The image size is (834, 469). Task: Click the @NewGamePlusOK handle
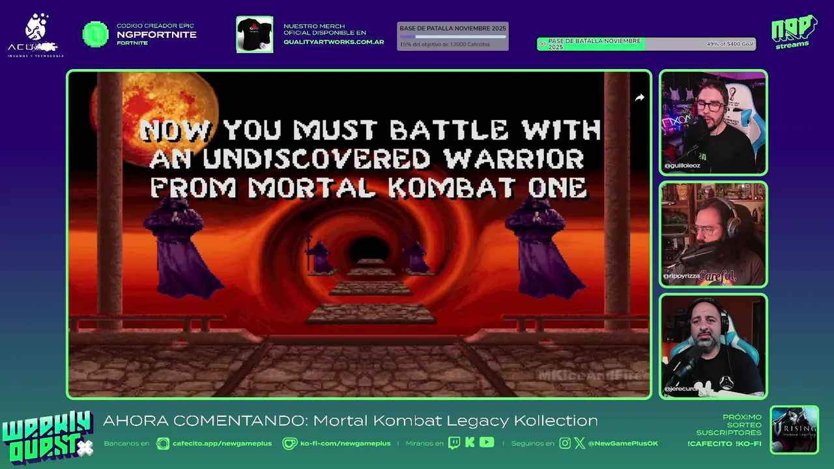623,444
